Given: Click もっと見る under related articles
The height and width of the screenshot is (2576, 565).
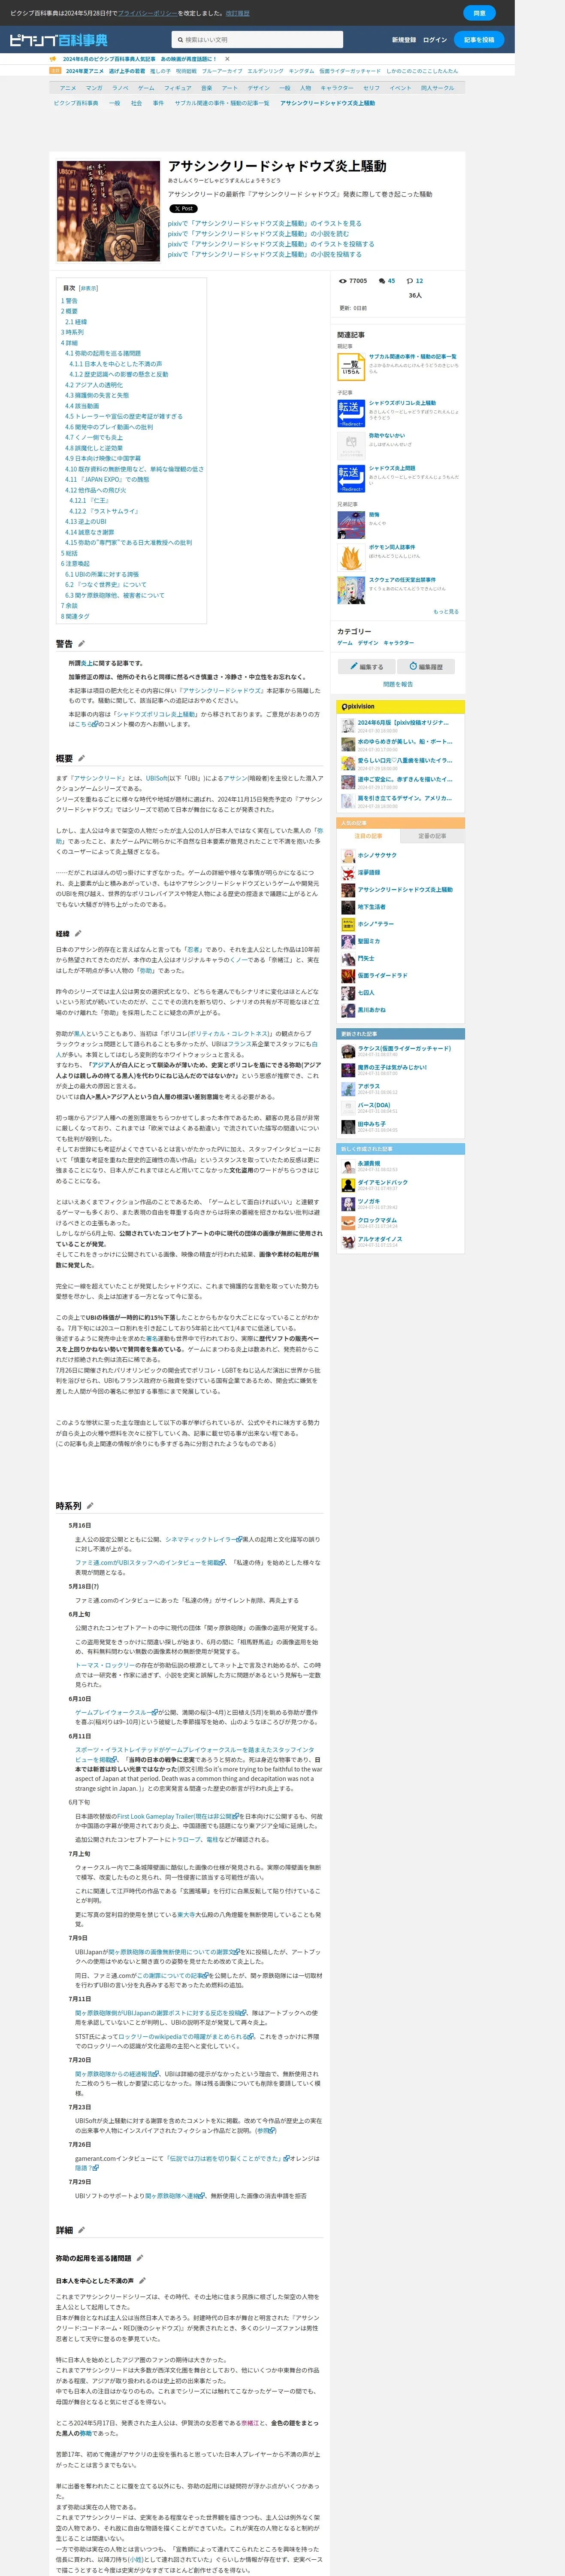Looking at the screenshot, I should (446, 612).
